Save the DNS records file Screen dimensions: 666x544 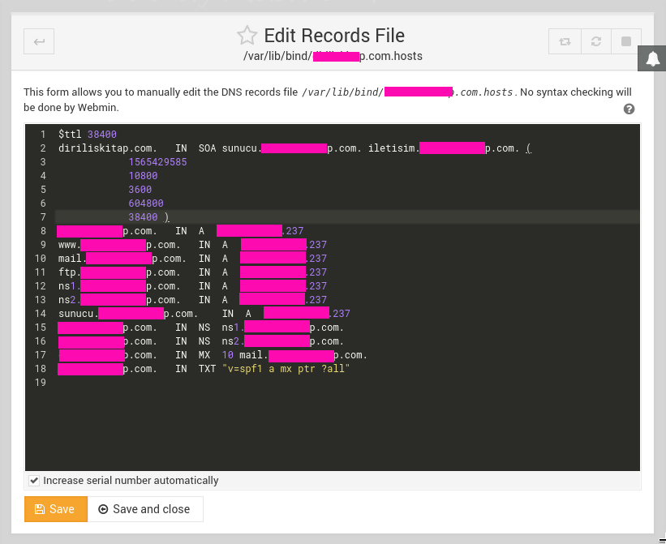tap(55, 509)
